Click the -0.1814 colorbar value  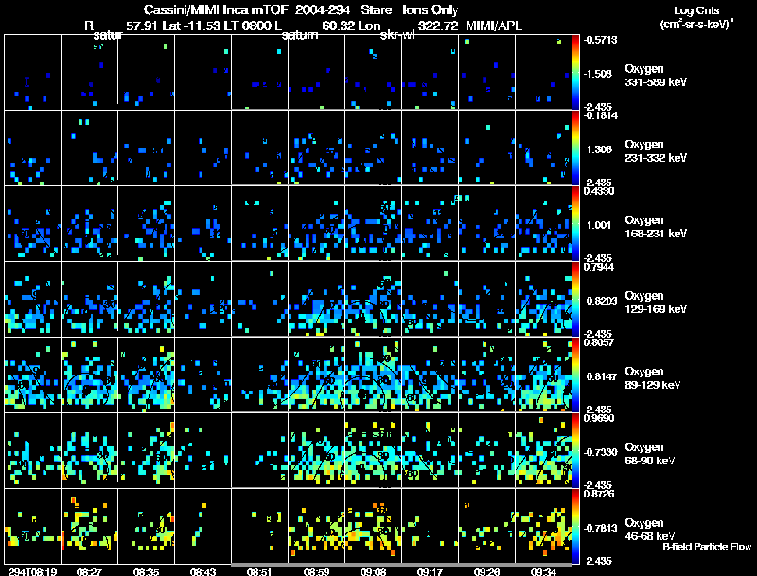coord(600,115)
